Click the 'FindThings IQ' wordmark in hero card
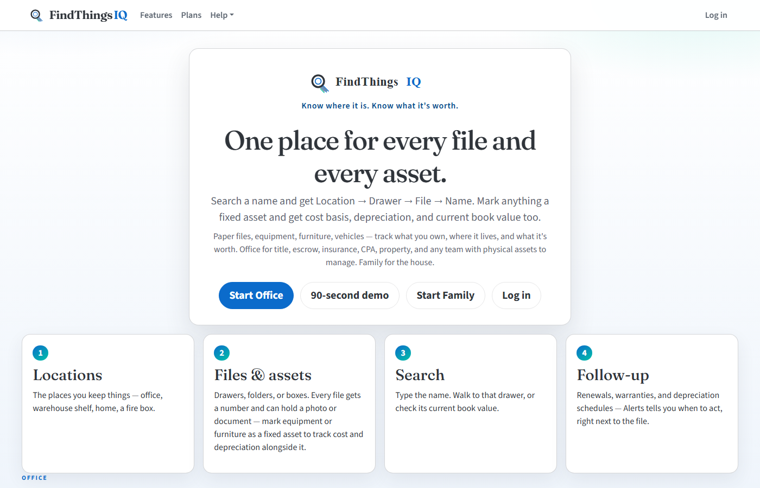Viewport: 760px width, 488px height. [x=378, y=82]
